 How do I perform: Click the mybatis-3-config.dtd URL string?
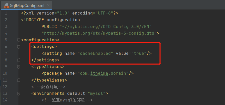click(x=99, y=33)
